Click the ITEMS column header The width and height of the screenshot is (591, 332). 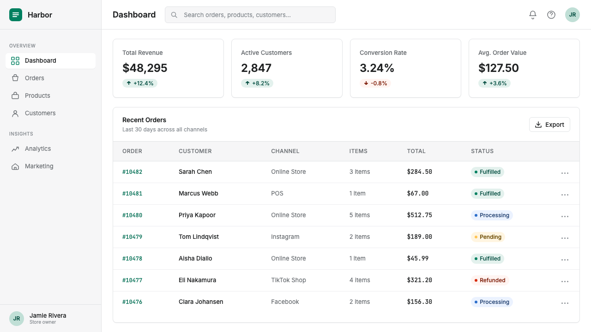point(358,151)
